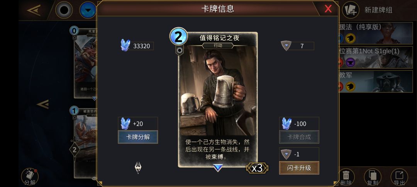
Task: Expand the blue triangle below the card
Action: coord(218,168)
